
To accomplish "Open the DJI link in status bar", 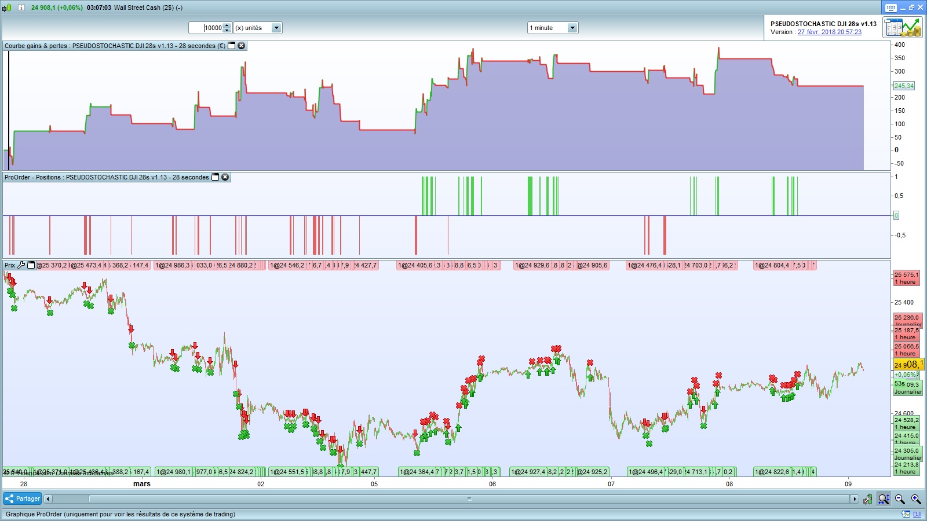I will pos(917,514).
